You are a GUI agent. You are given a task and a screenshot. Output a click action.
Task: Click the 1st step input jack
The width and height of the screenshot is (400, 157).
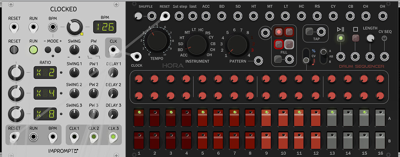coord(179,16)
